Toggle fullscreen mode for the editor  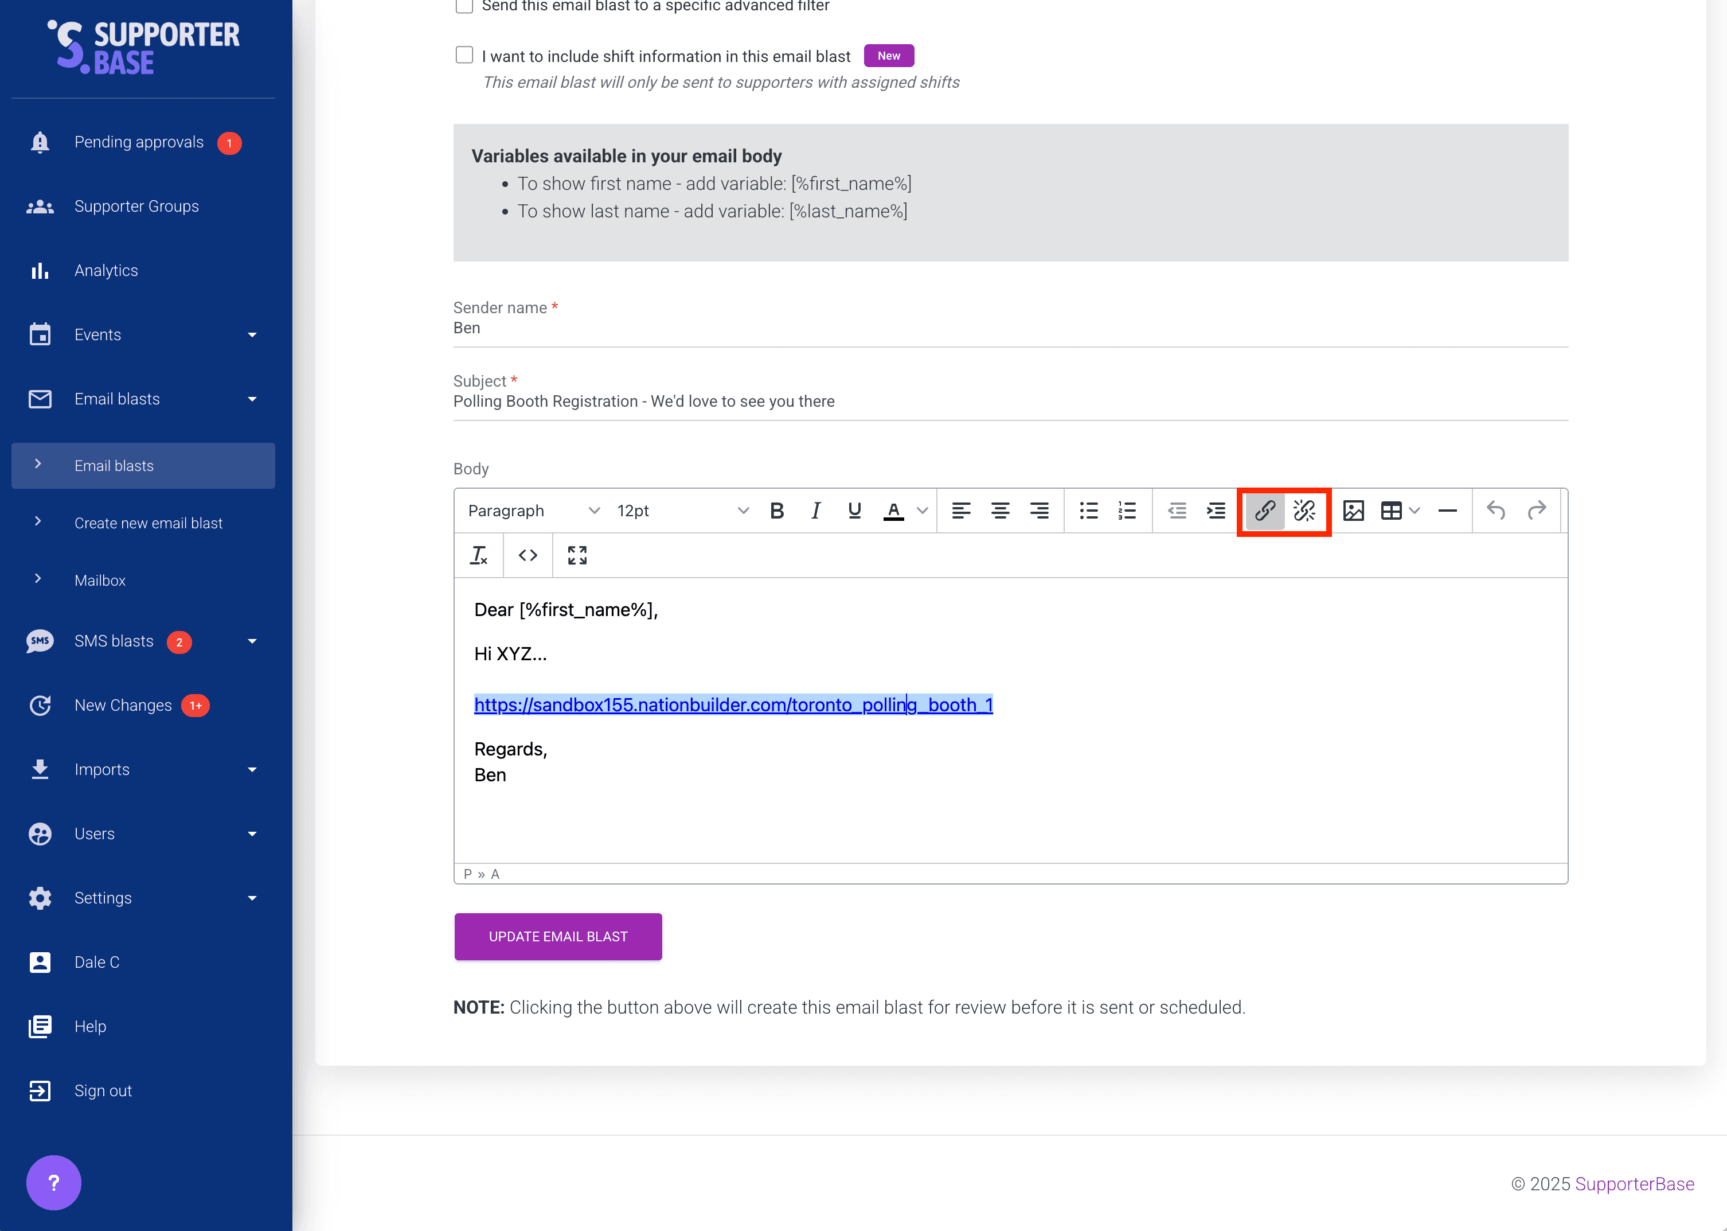(x=577, y=555)
